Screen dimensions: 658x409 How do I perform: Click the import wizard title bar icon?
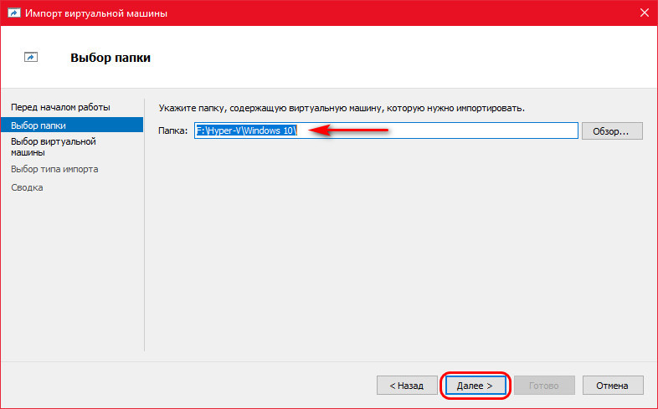14,13
